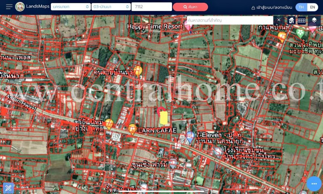Click the Happy Time Resort pink pin

188,27
